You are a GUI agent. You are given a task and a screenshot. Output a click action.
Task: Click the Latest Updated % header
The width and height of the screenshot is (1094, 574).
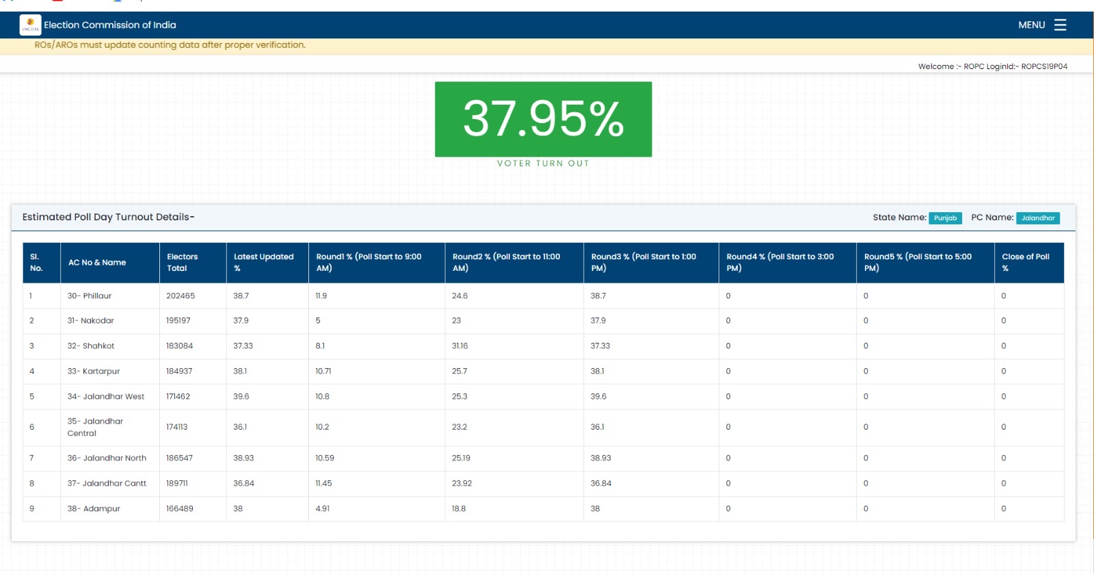[267, 263]
